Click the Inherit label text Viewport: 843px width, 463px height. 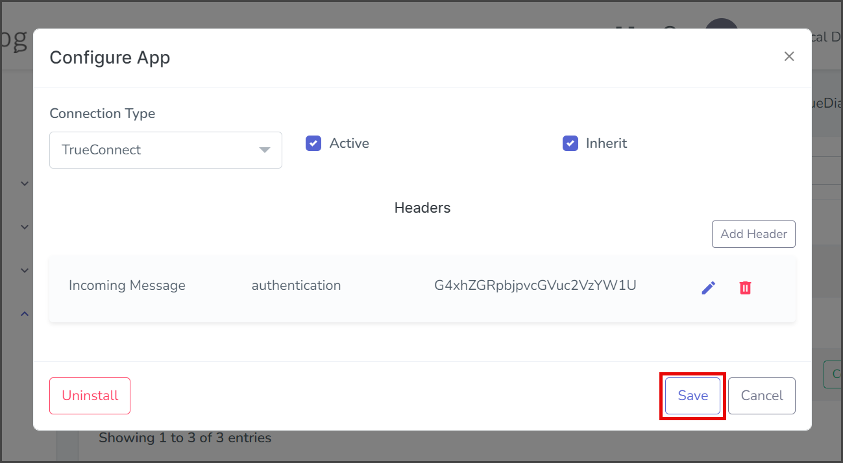[606, 143]
